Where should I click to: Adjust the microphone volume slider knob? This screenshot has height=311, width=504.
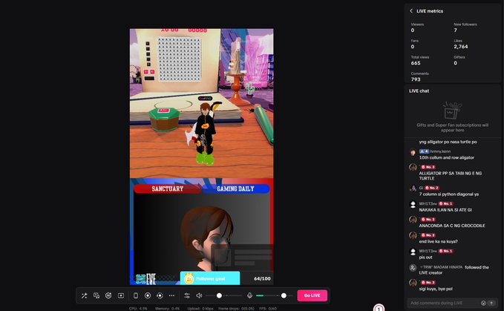(x=284, y=295)
